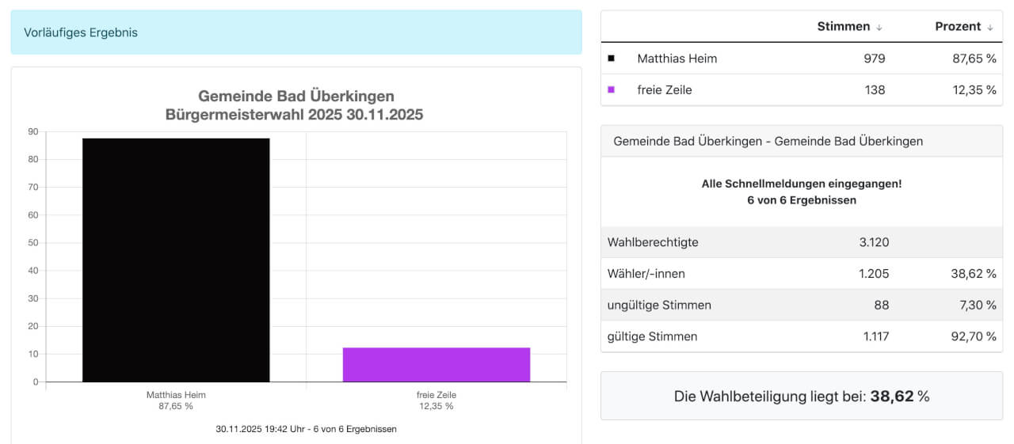Click the Stimmen column header
The width and height of the screenshot is (1014, 444).
click(x=843, y=27)
